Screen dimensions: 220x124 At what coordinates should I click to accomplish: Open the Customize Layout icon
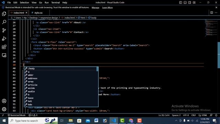tap(194, 2)
